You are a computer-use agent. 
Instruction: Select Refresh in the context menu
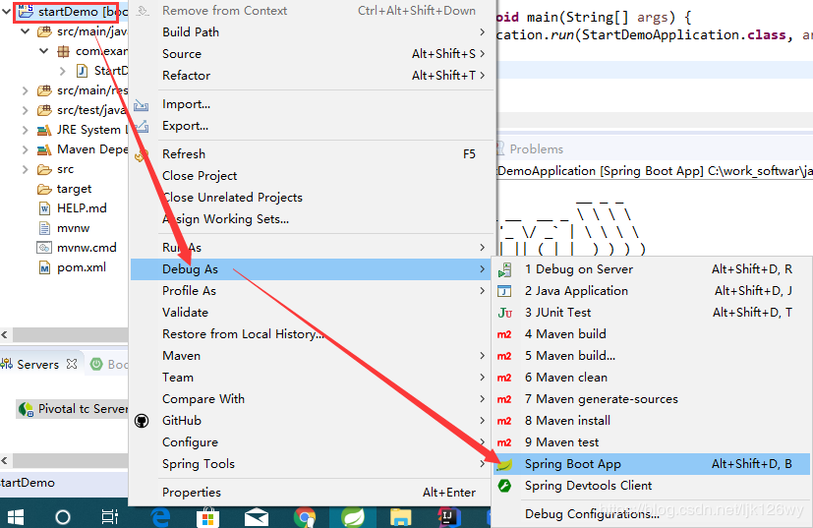pyautogui.click(x=311, y=154)
